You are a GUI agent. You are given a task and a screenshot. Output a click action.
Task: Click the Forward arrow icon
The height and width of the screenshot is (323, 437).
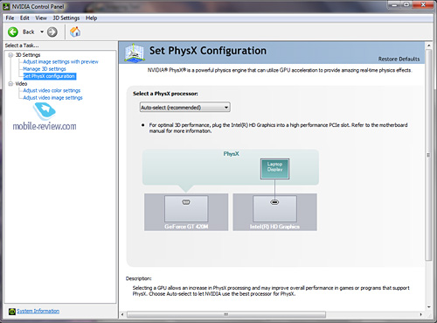point(52,32)
